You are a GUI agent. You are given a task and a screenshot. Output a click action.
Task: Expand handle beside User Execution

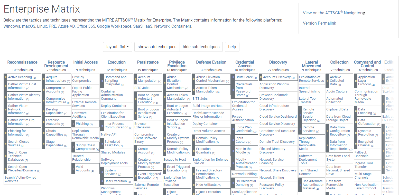[102, 181]
